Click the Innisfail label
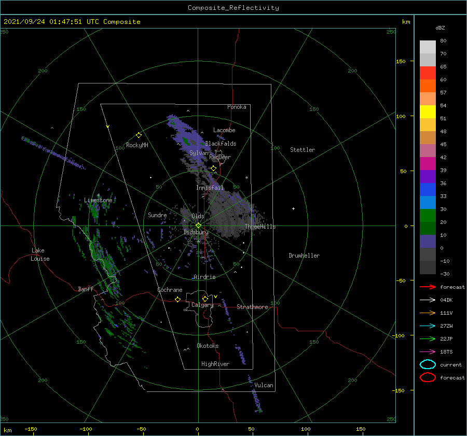The height and width of the screenshot is (436, 467). (210, 188)
